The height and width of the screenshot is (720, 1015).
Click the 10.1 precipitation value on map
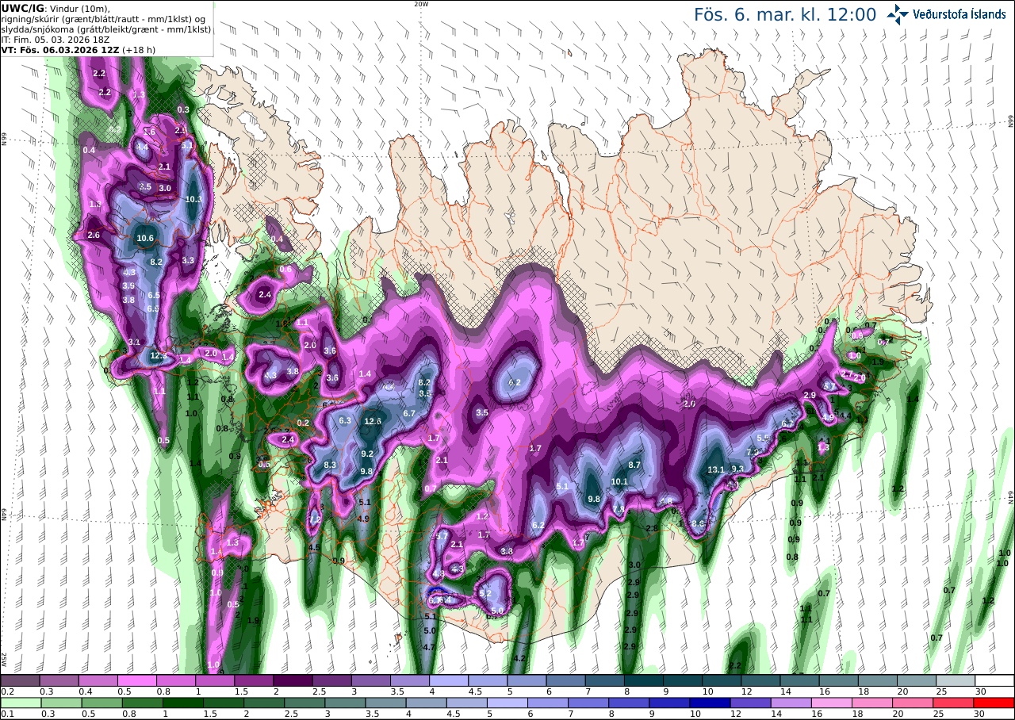(x=620, y=481)
